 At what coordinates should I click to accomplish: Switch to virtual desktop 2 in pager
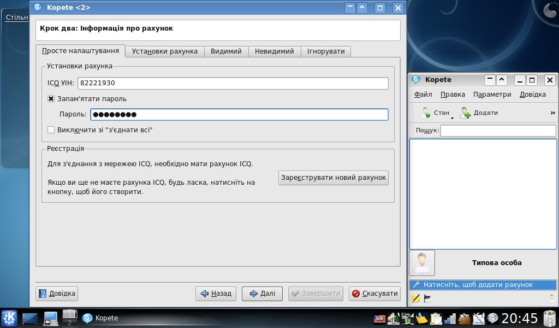(70, 323)
